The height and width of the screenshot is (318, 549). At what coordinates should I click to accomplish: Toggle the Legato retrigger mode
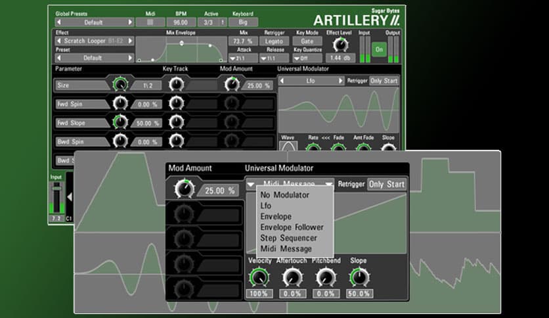[274, 41]
